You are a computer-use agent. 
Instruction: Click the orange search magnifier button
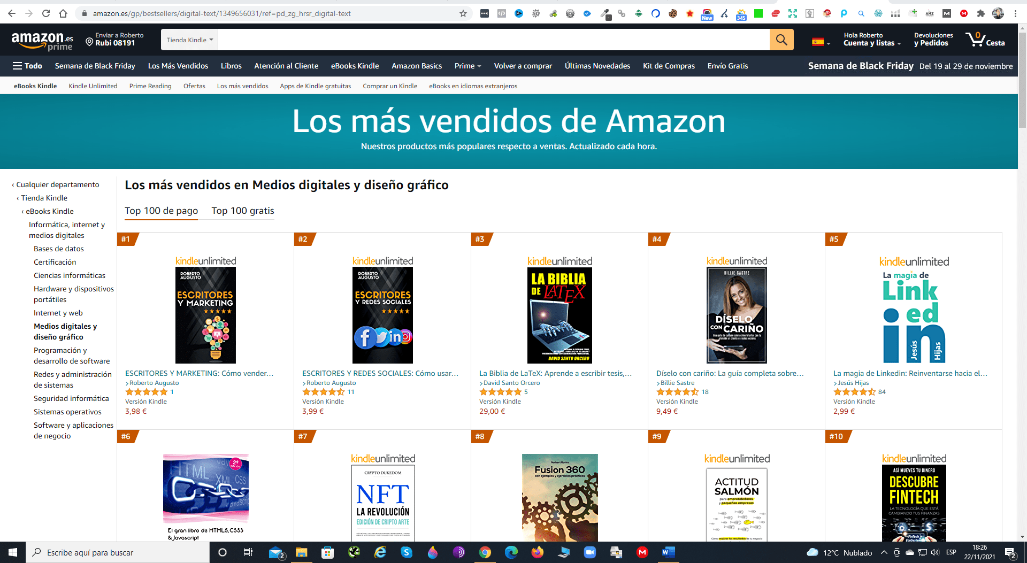(x=781, y=40)
